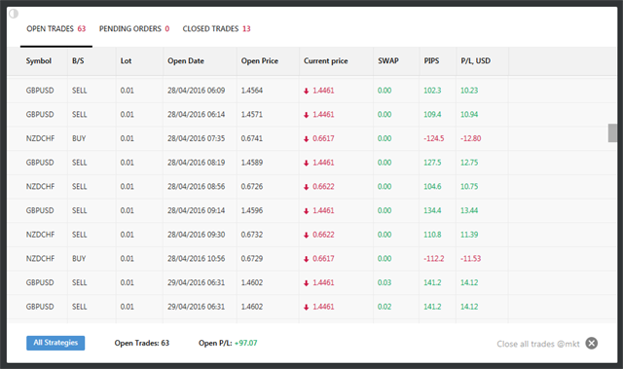Sort by the B/S column header

click(x=78, y=60)
